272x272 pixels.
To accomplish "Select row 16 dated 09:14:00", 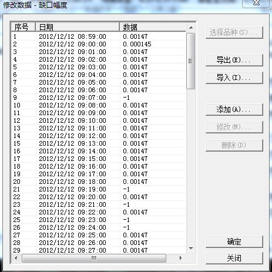I will point(99,151).
